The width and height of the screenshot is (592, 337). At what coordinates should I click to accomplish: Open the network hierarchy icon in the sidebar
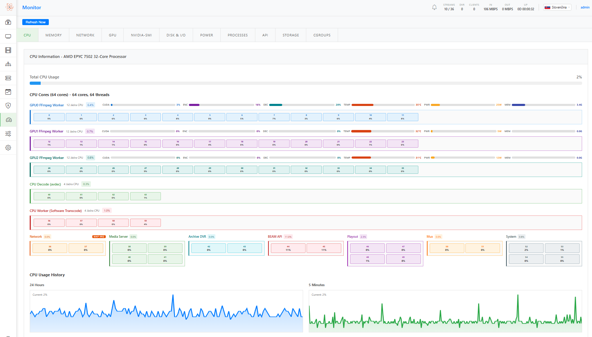(x=8, y=64)
